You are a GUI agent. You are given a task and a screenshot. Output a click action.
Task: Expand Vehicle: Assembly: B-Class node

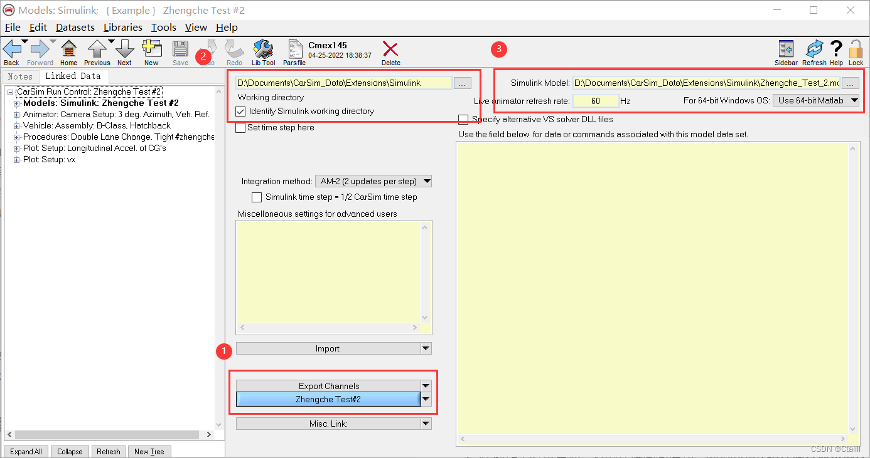click(x=17, y=126)
